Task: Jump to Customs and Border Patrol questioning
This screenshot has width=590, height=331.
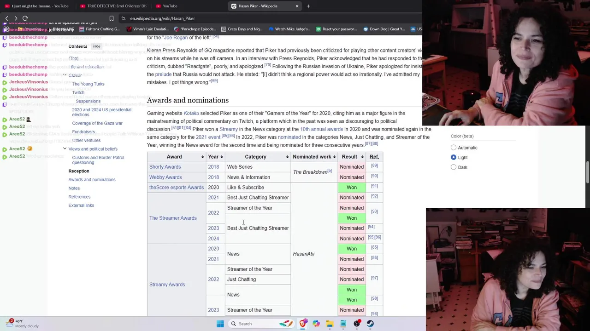Action: point(98,160)
